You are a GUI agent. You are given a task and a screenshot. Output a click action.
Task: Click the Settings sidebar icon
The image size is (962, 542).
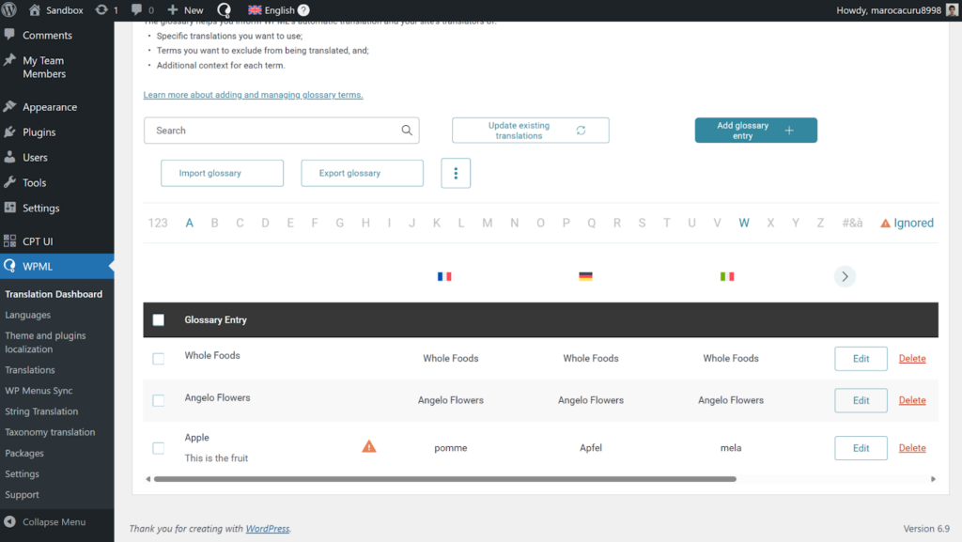9,208
